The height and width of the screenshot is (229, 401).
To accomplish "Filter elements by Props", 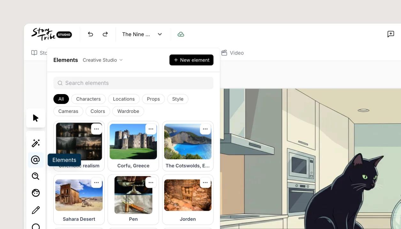I will [x=153, y=99].
